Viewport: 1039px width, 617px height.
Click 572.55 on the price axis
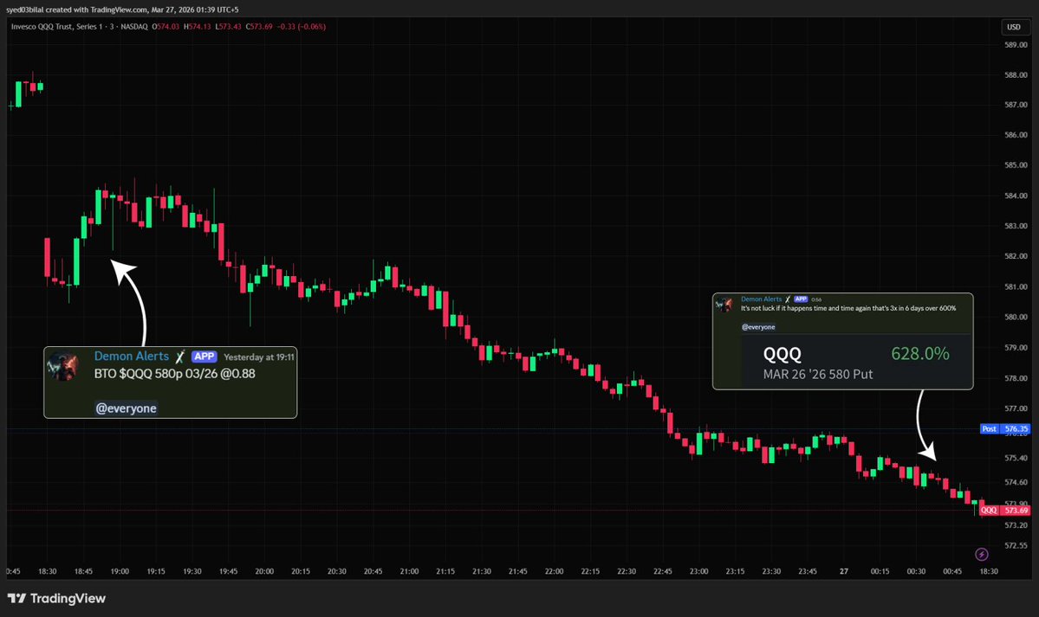pyautogui.click(x=1016, y=545)
